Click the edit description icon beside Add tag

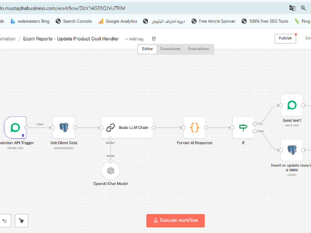coord(154,39)
